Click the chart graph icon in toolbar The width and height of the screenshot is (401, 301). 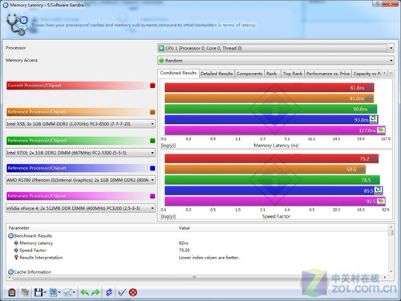[68, 292]
